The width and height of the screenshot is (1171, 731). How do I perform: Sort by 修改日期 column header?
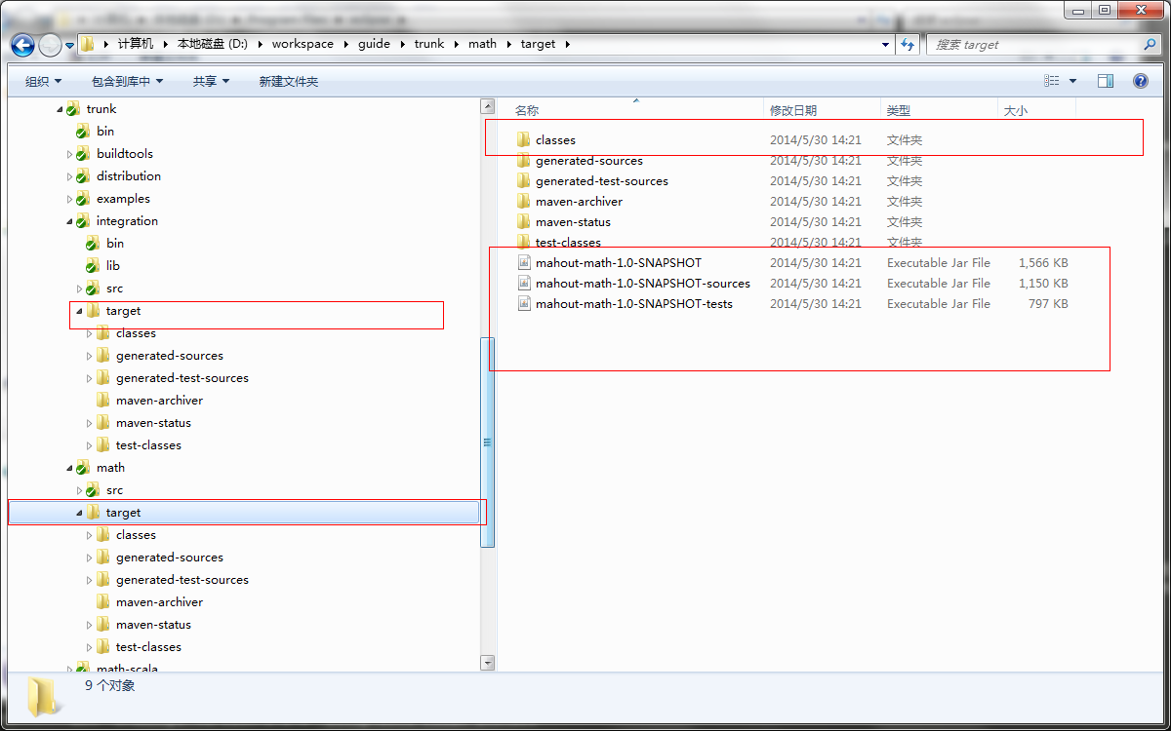792,111
